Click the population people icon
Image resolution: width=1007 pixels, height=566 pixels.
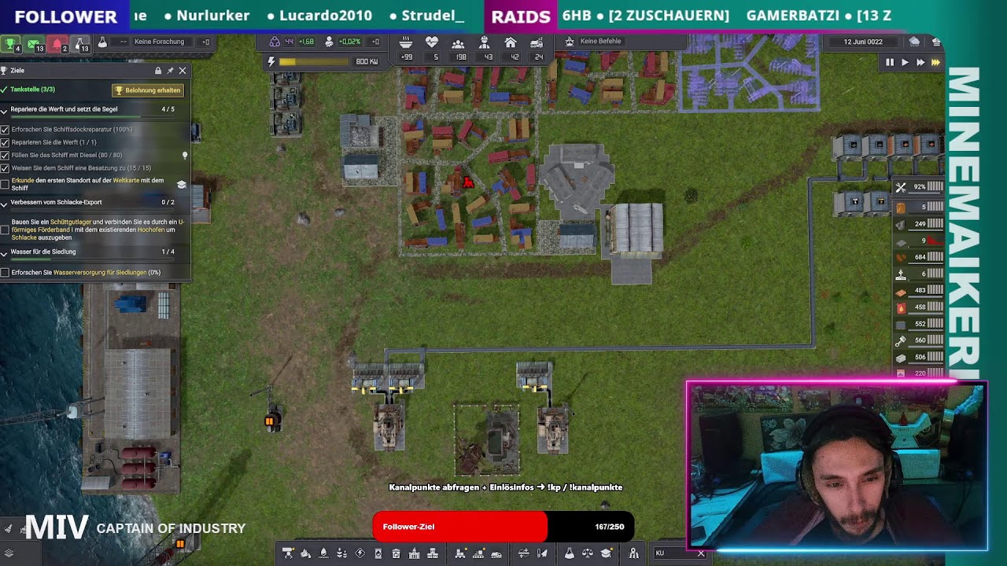(x=458, y=42)
